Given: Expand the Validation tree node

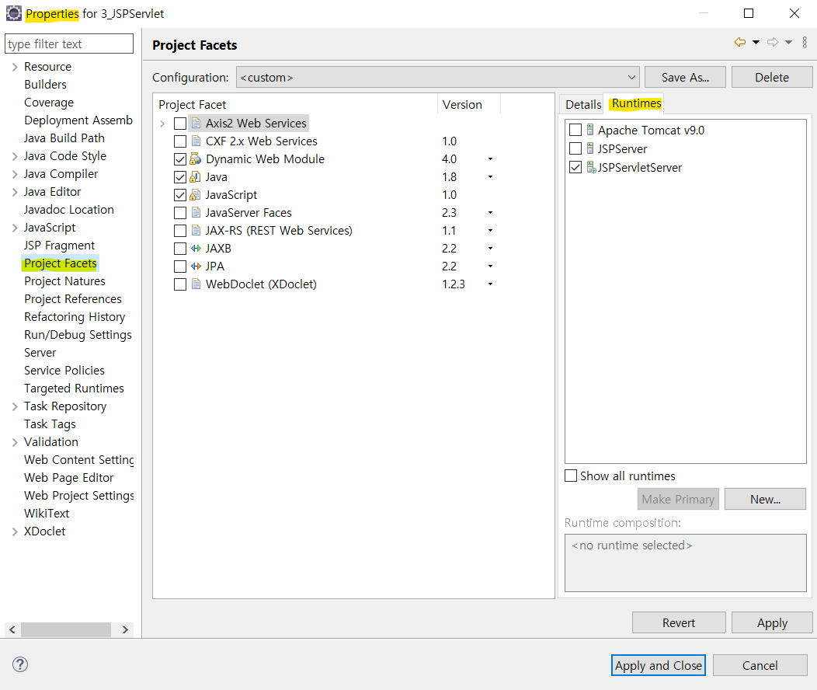Looking at the screenshot, I should 15,442.
